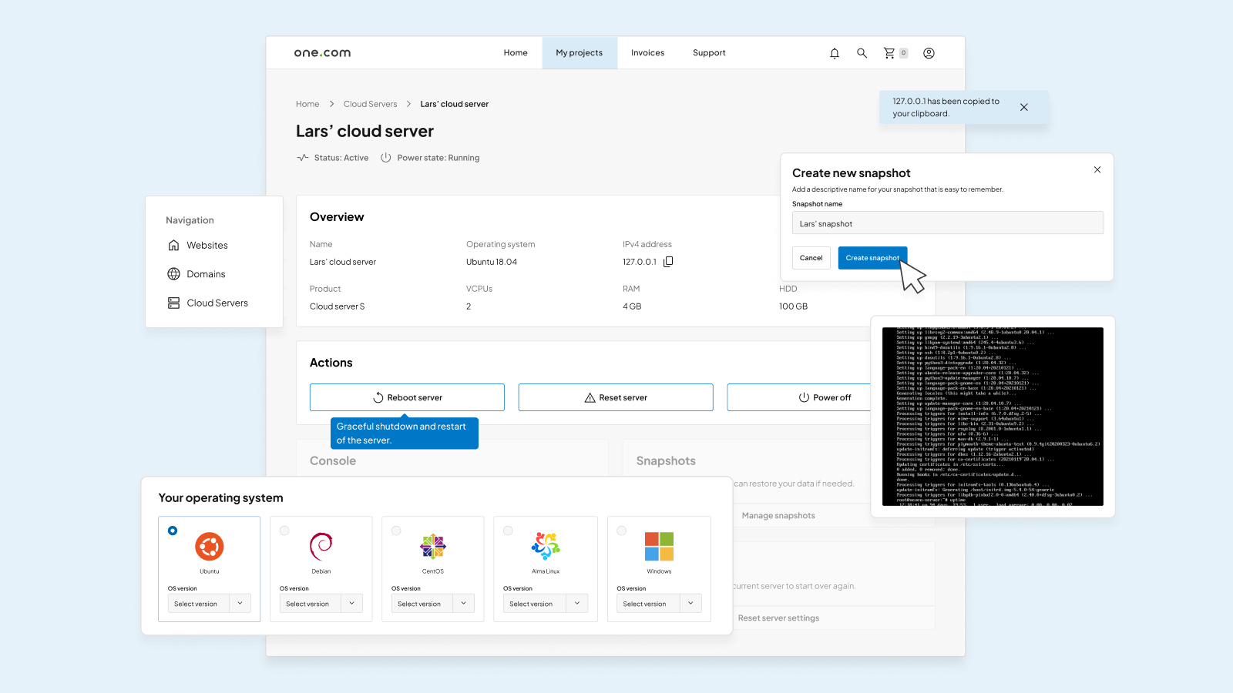Open the search magnifier

(x=862, y=53)
